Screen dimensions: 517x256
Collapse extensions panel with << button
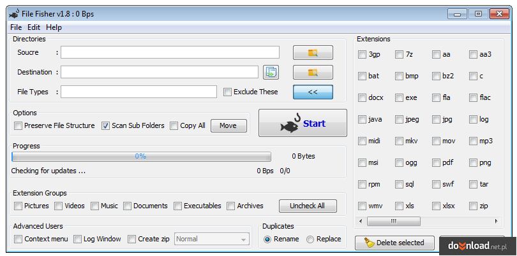click(x=313, y=92)
